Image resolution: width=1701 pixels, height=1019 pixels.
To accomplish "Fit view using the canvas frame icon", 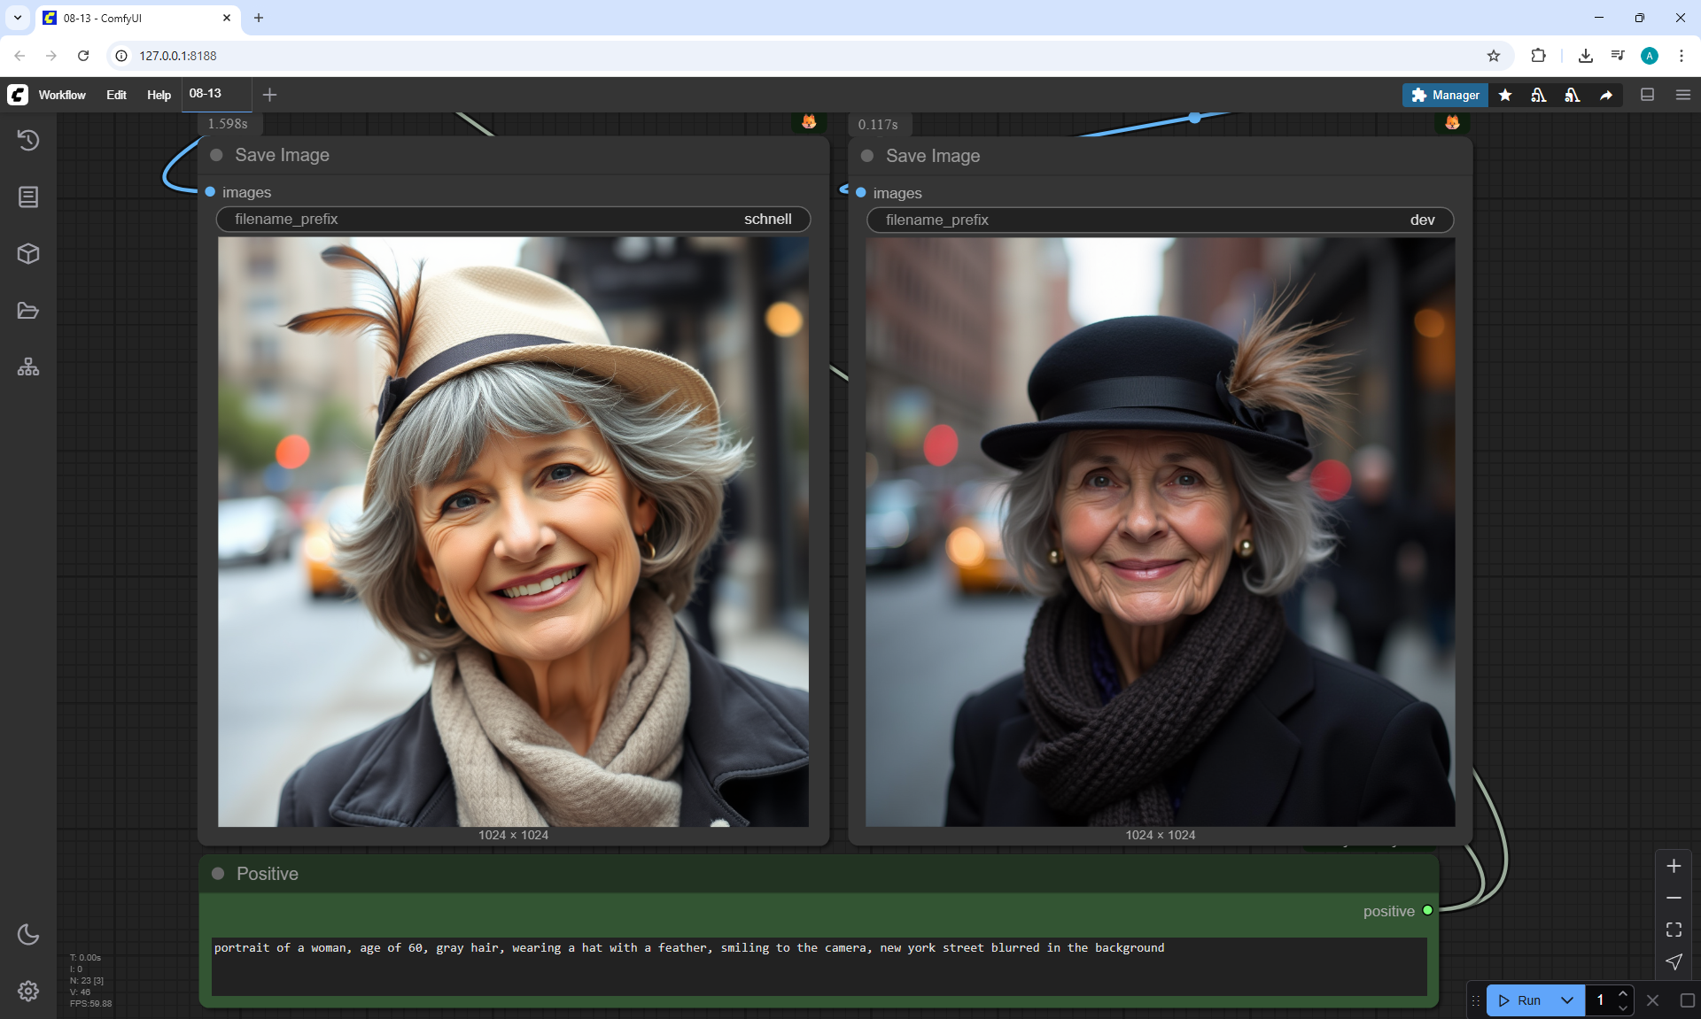I will (1674, 930).
